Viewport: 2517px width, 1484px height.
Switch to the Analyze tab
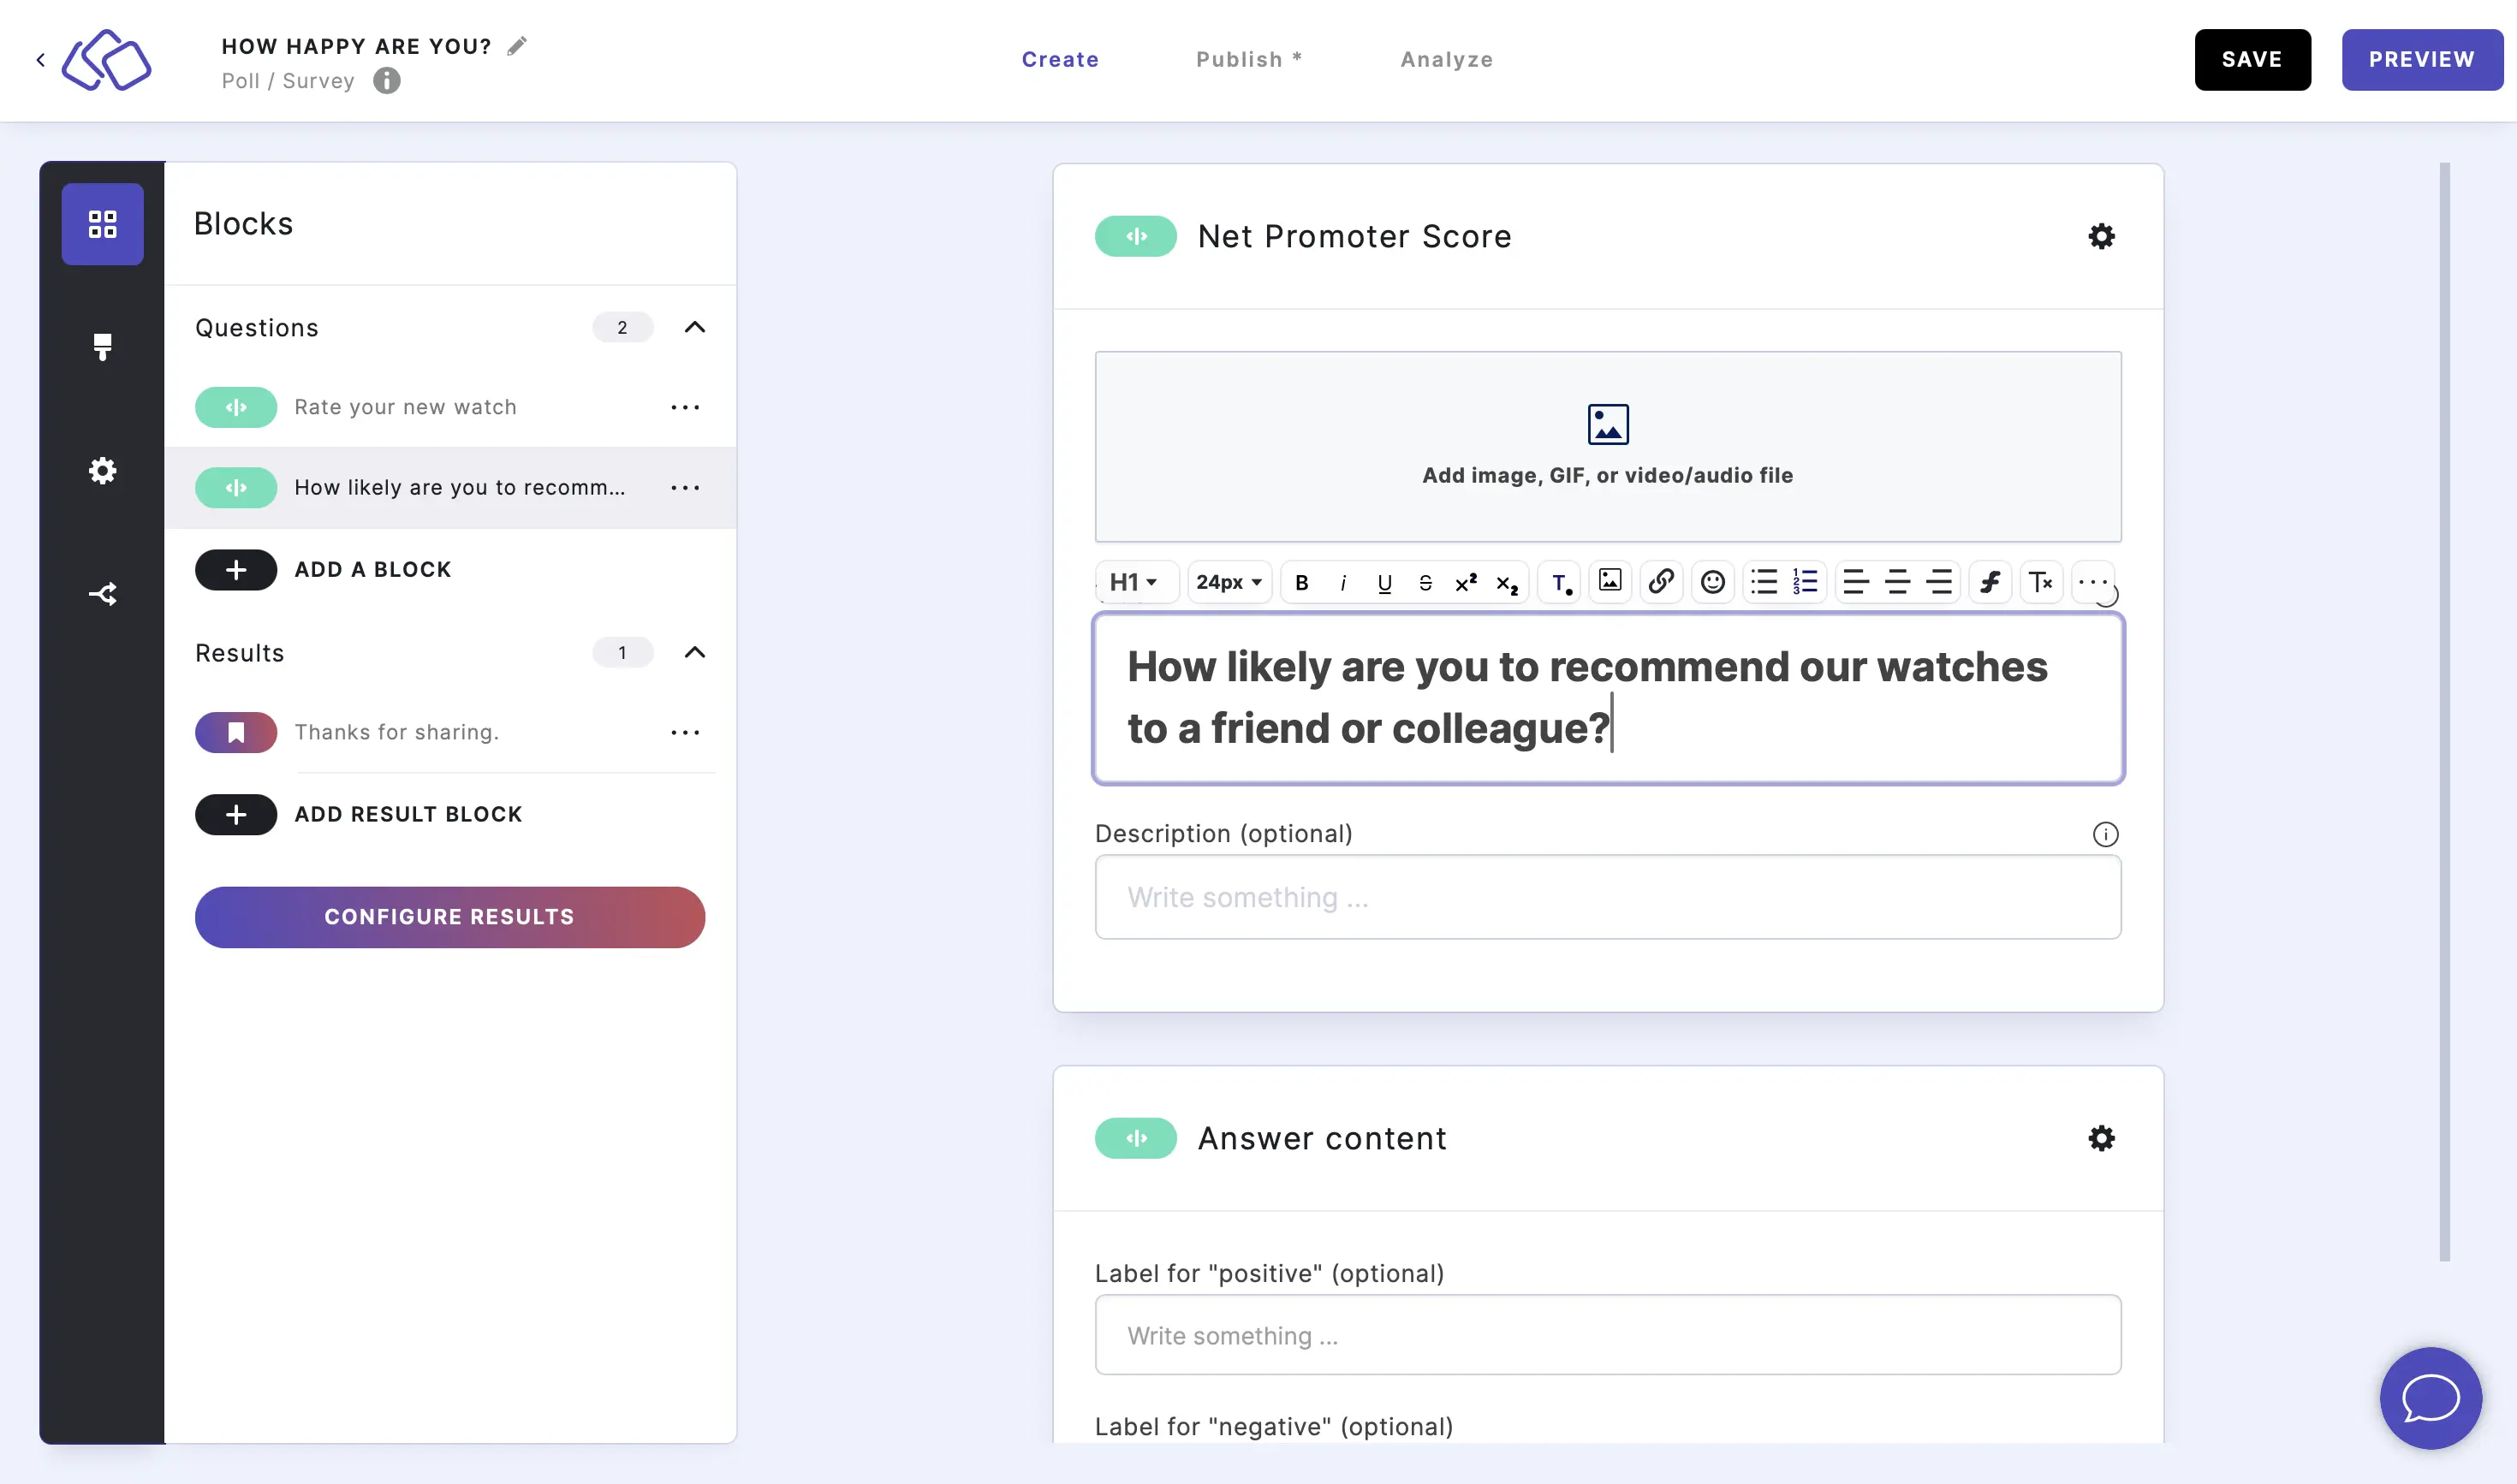[x=1447, y=58]
